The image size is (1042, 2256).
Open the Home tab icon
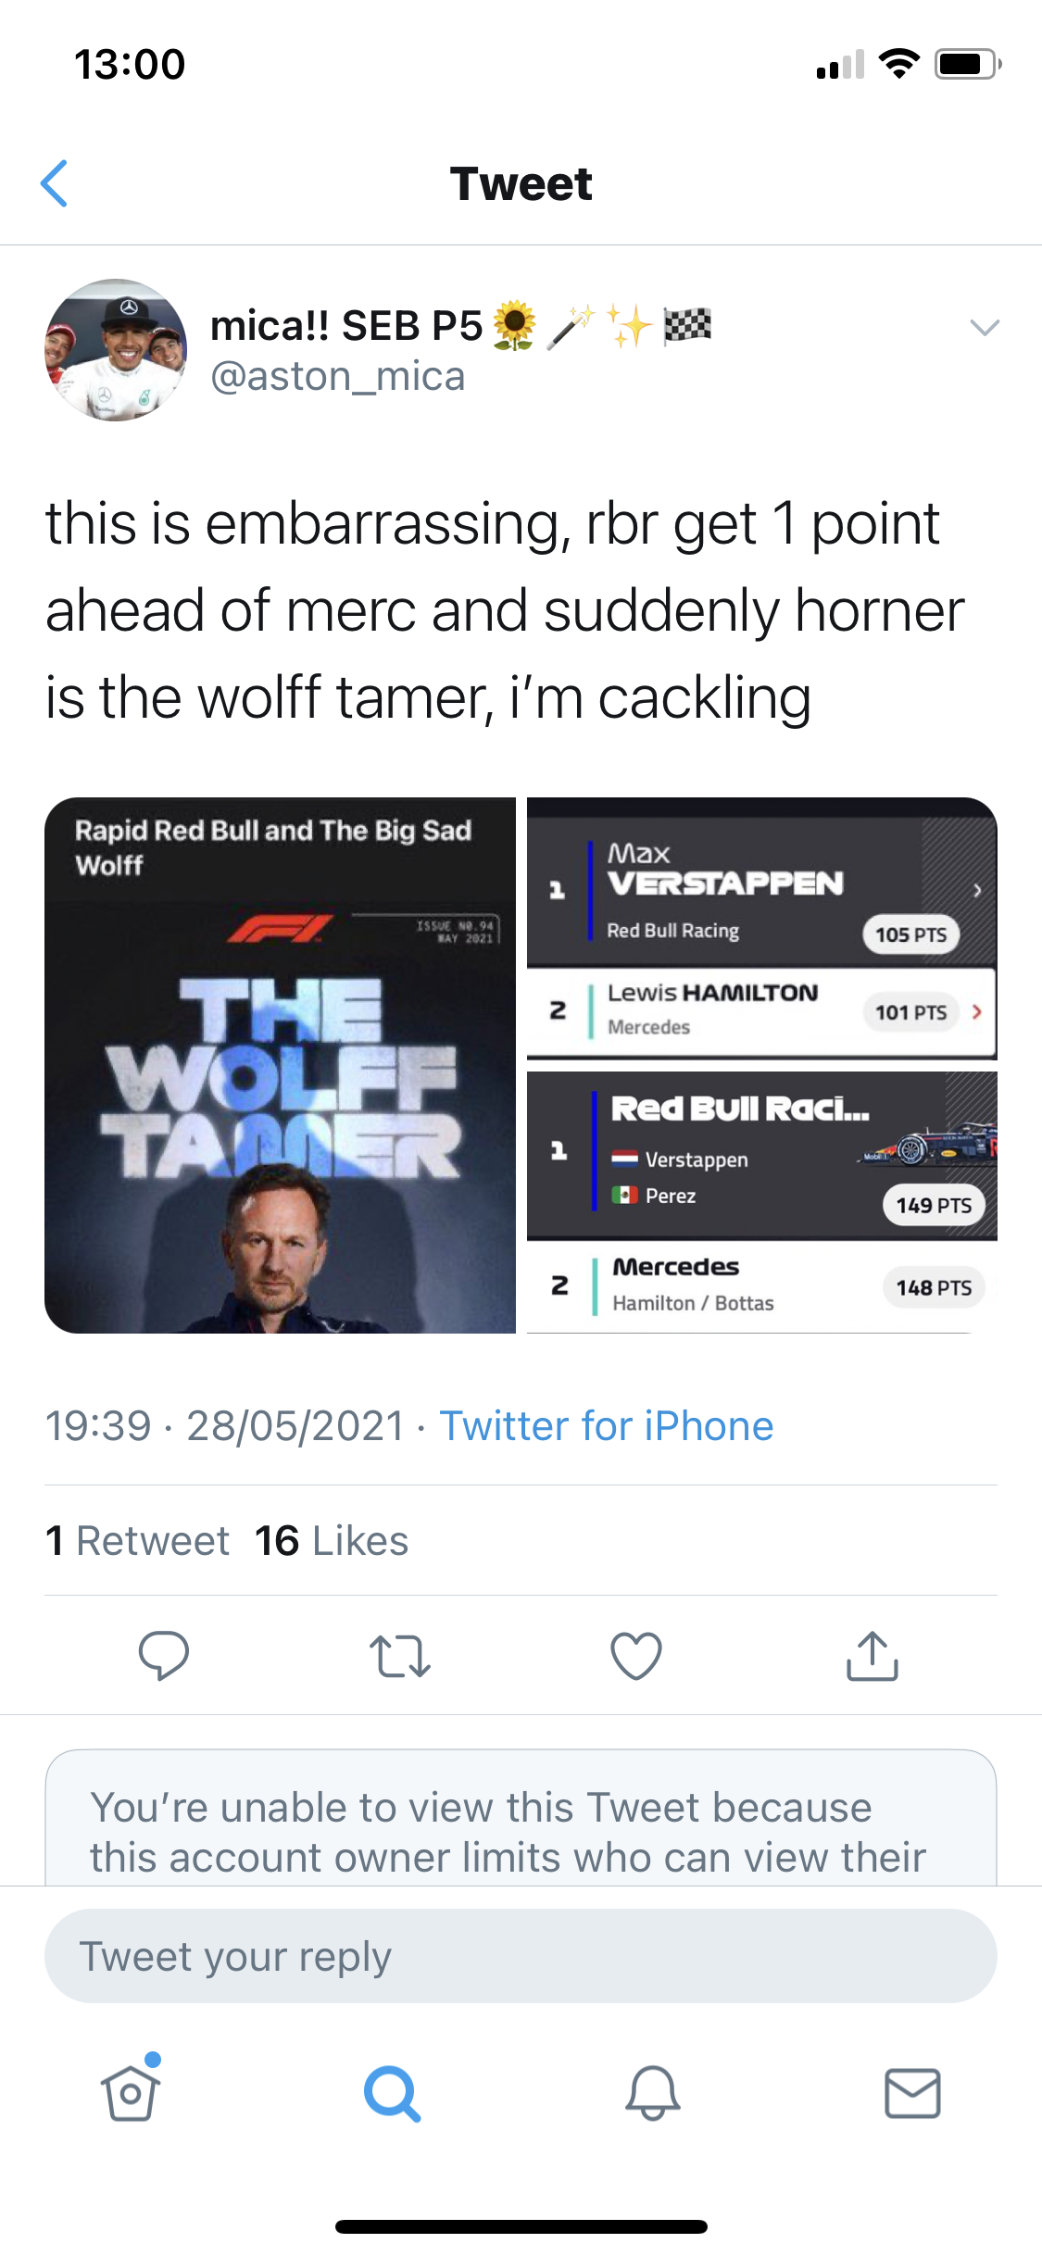(x=131, y=2092)
